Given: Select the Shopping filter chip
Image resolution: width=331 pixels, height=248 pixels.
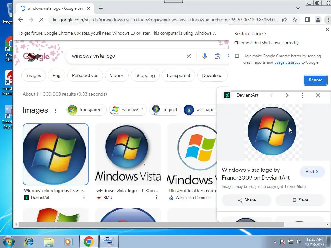Looking at the screenshot, I should pos(145,75).
